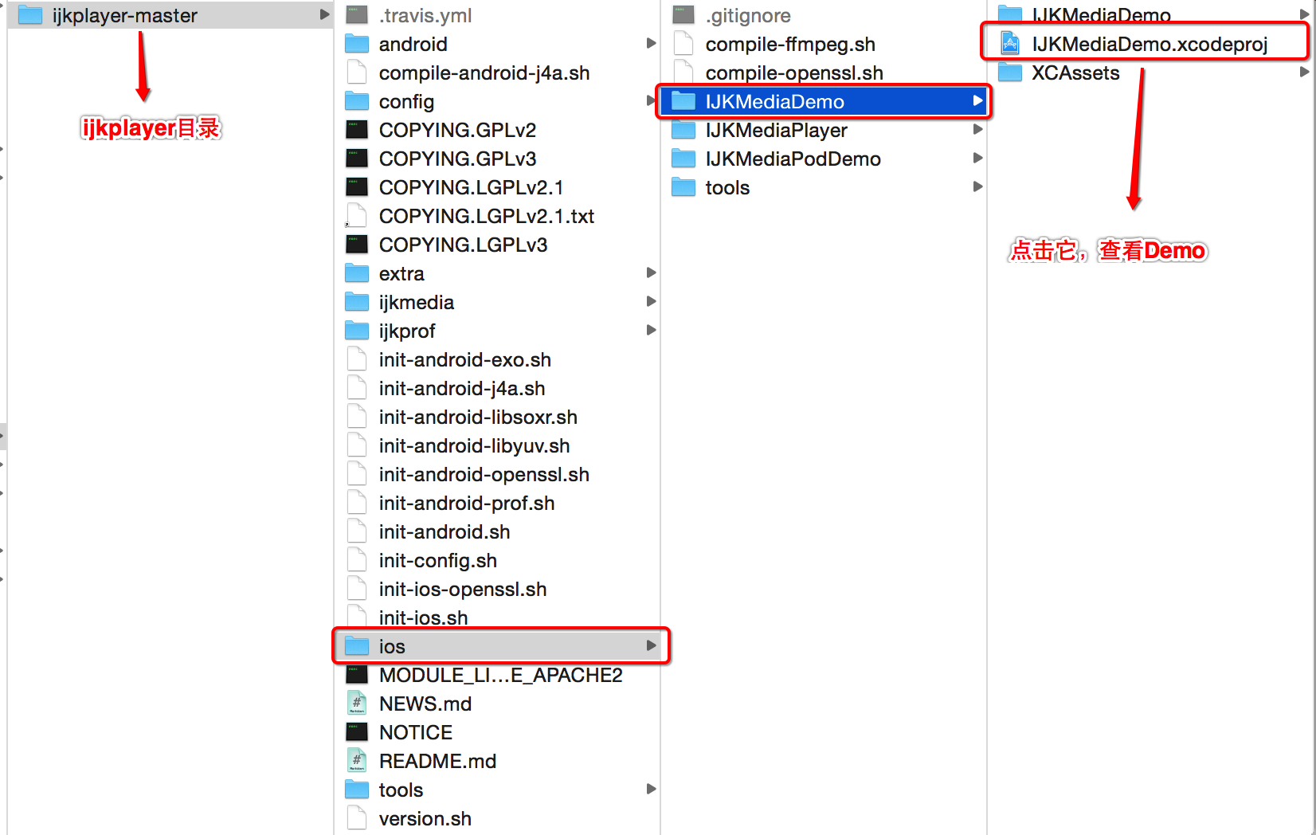Expand the ijkprof folder arrow
Screen dimensions: 1316x835
651,330
